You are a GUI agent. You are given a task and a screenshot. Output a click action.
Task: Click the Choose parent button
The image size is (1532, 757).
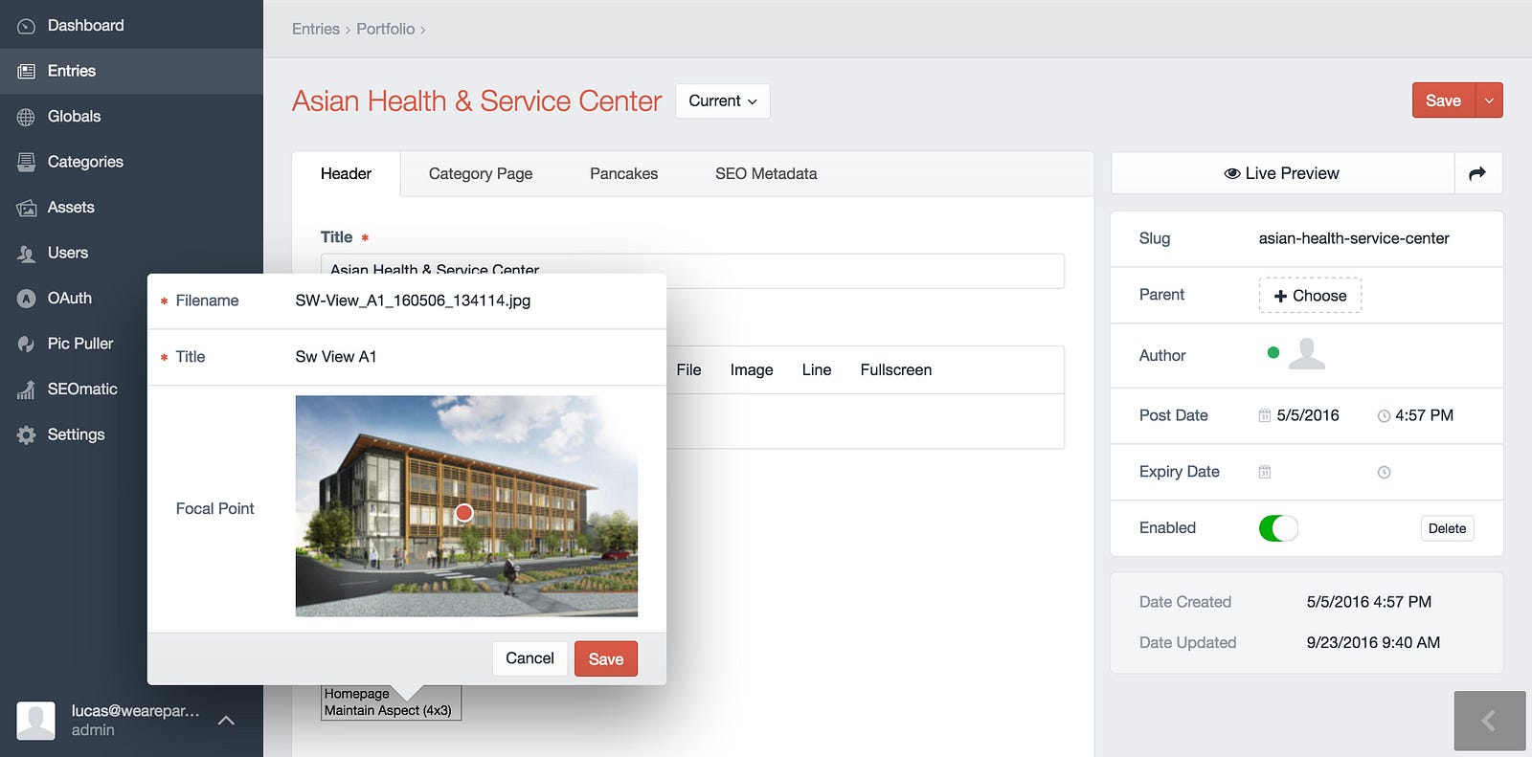[1310, 296]
